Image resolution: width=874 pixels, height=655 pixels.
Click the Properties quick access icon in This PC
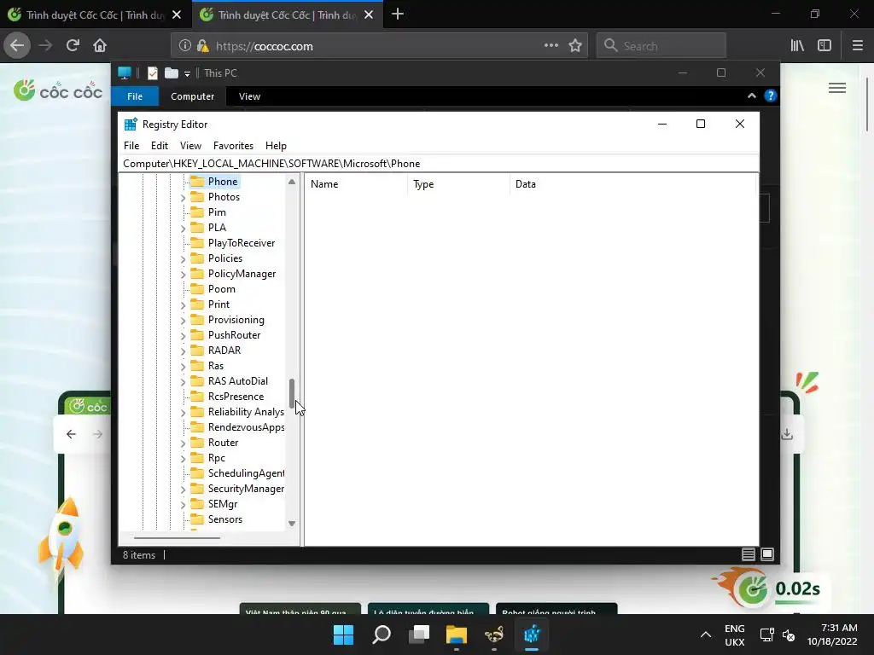[152, 73]
